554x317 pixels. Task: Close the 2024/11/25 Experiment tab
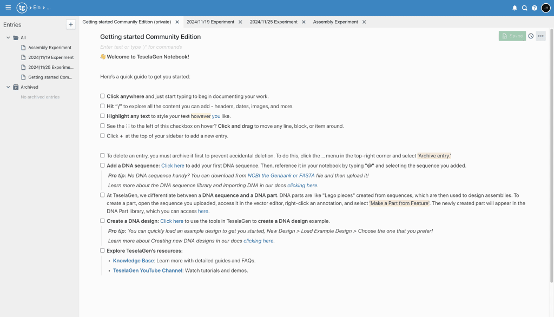point(304,22)
